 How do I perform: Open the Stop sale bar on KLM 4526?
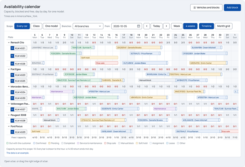point(107,63)
